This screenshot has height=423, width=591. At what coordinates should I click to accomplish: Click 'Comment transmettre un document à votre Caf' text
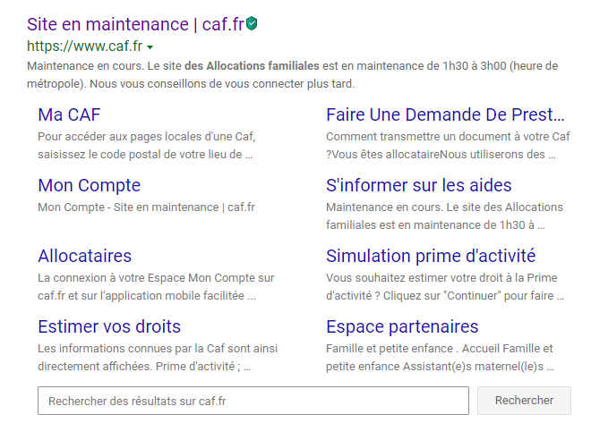click(448, 145)
